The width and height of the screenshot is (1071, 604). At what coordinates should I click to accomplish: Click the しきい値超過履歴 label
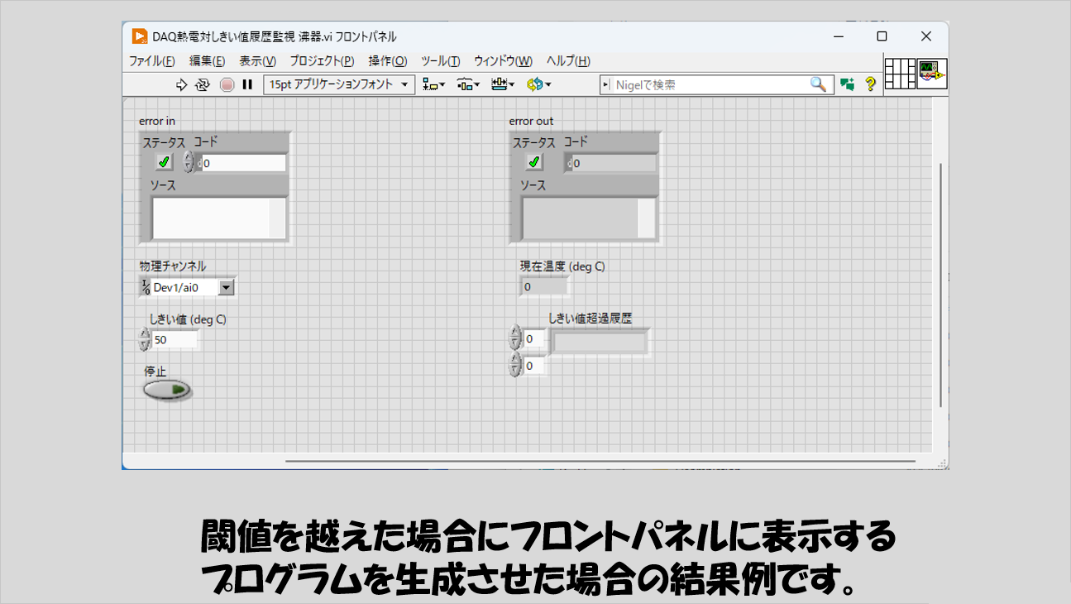590,319
